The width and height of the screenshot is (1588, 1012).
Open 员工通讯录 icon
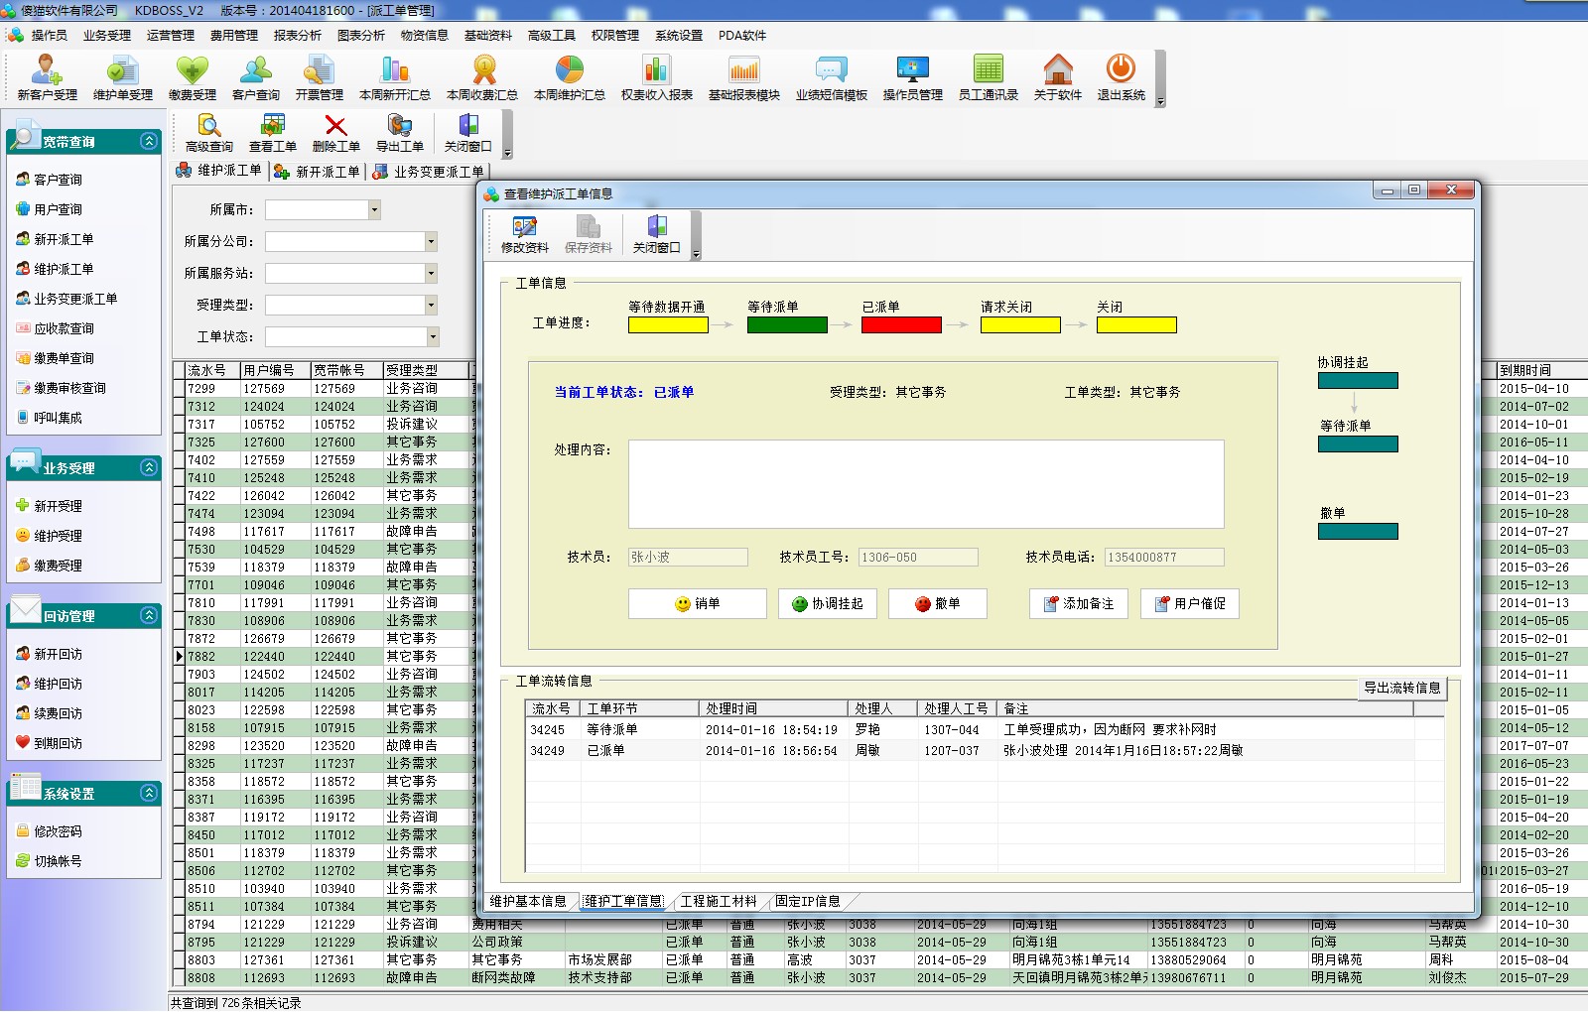click(x=988, y=77)
